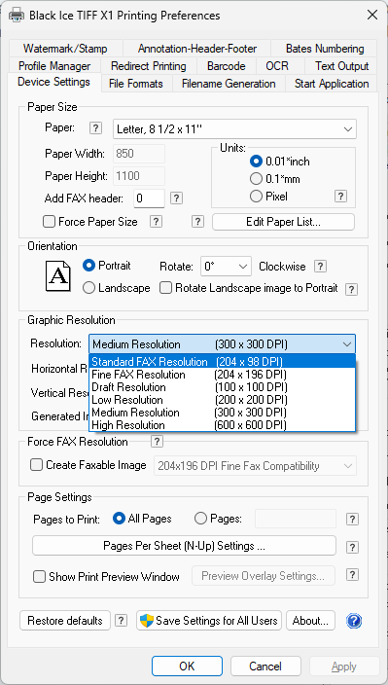Open help next to Force Paper Size checkbox
The width and height of the screenshot is (388, 685).
pos(156,222)
